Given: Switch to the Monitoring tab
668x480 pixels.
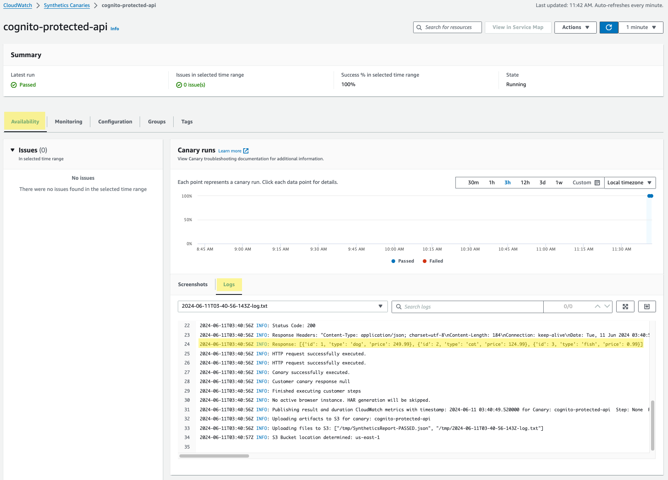Looking at the screenshot, I should point(68,121).
